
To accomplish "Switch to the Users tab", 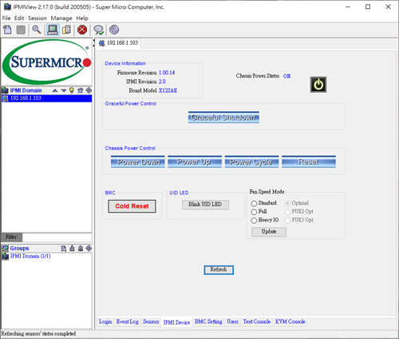I will coord(232,321).
